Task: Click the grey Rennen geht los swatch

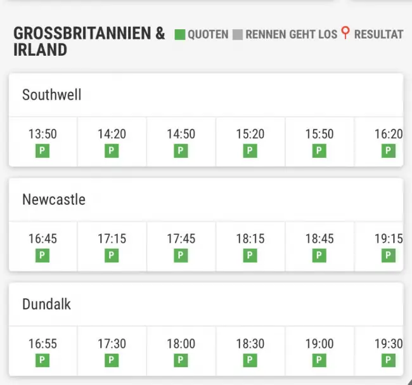Action: click(x=238, y=35)
